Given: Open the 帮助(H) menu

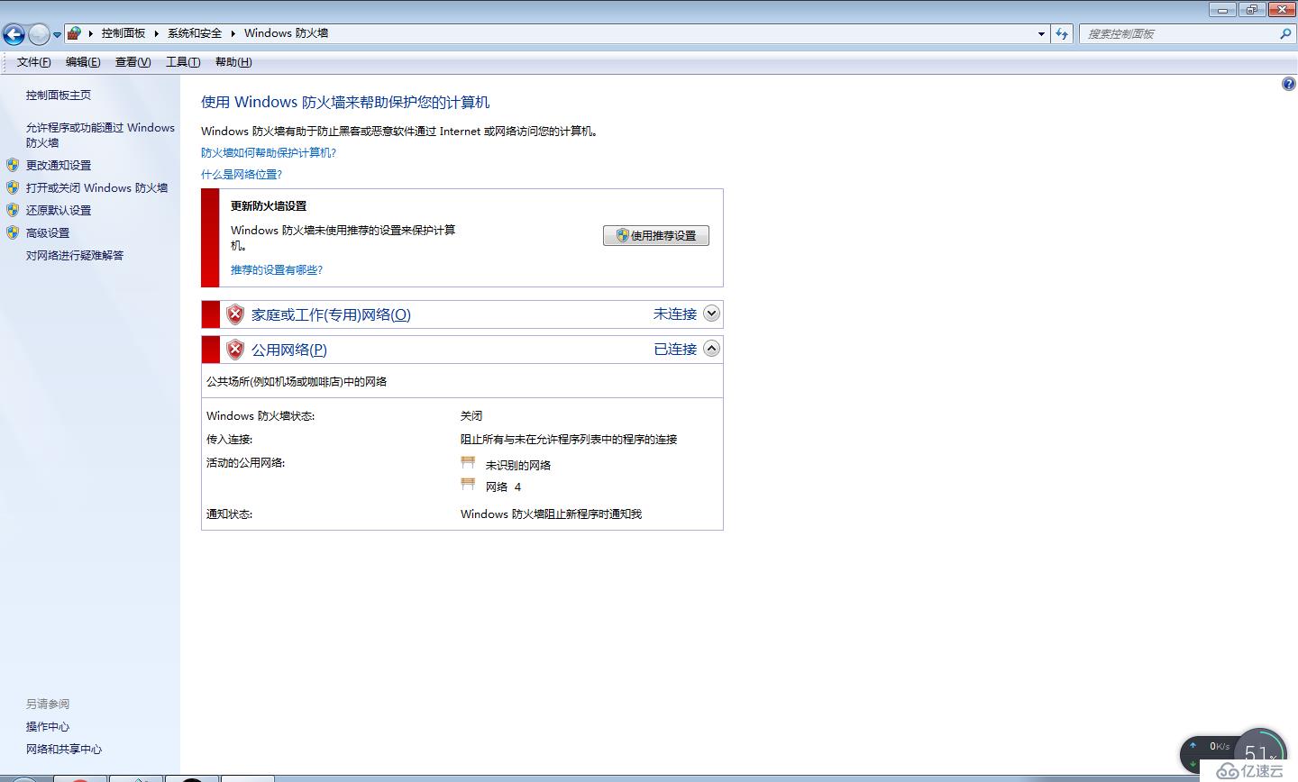Looking at the screenshot, I should pyautogui.click(x=233, y=62).
